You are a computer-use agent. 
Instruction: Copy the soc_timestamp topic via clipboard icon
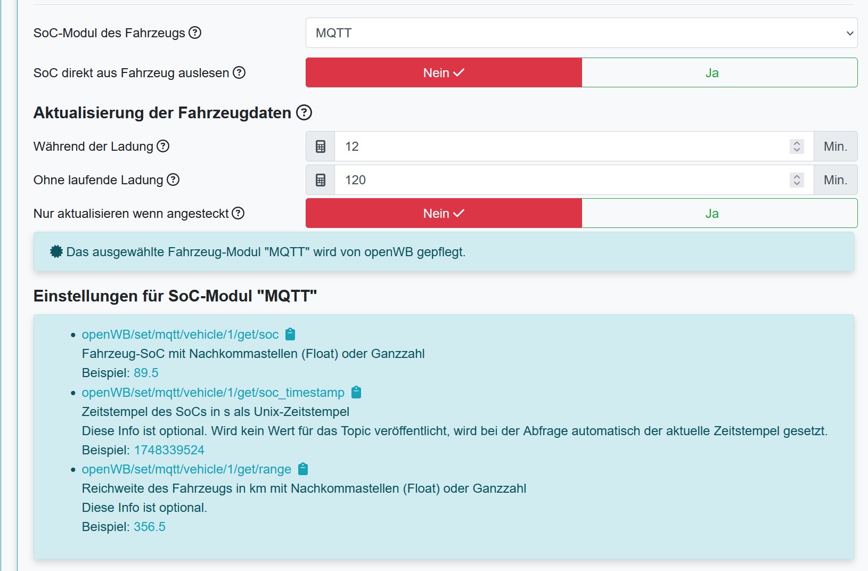click(x=356, y=393)
